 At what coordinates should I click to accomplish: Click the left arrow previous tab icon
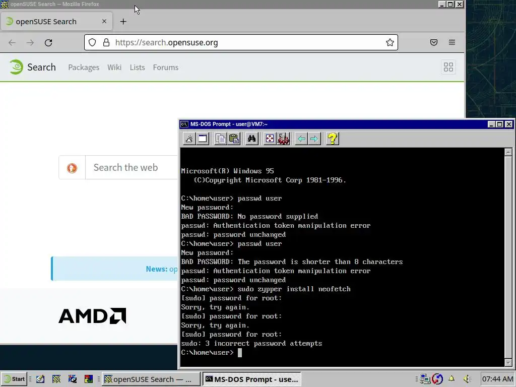click(x=301, y=139)
